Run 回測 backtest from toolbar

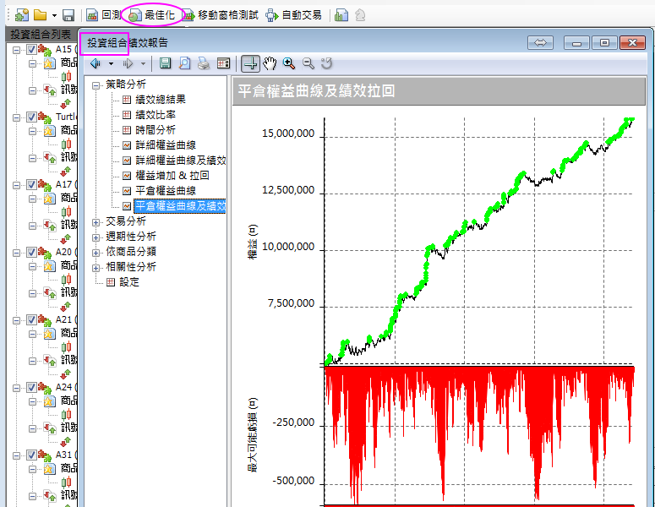click(104, 15)
